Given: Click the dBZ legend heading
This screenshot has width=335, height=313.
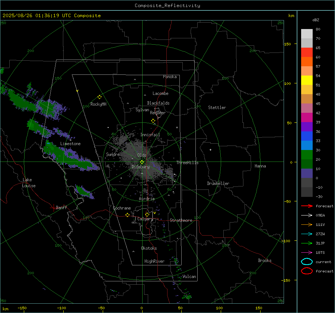Looking at the screenshot, I should (x=316, y=20).
